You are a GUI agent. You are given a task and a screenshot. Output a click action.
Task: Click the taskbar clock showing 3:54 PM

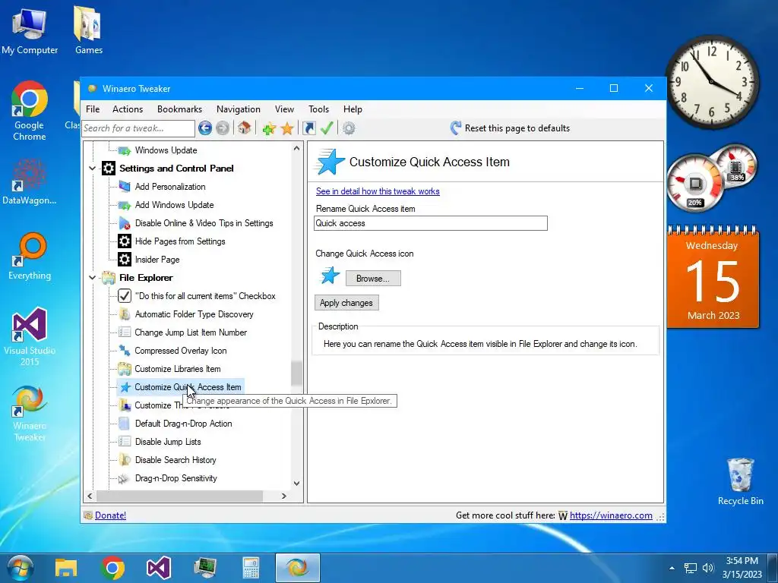(x=742, y=568)
